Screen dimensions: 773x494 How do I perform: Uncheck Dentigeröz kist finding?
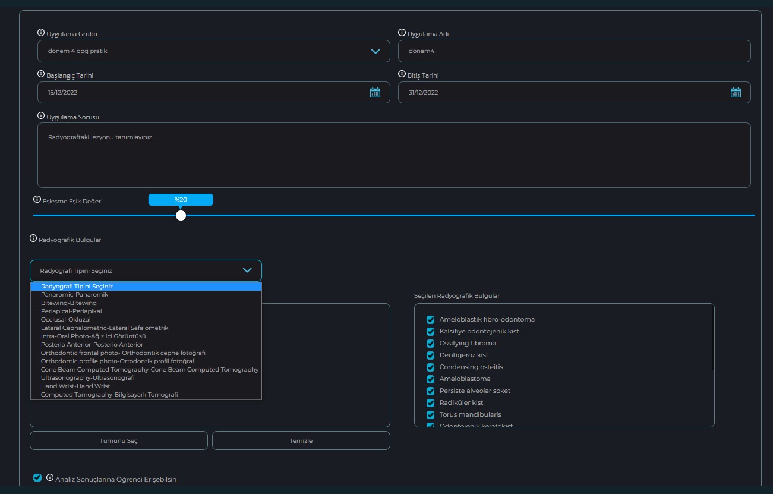(431, 355)
